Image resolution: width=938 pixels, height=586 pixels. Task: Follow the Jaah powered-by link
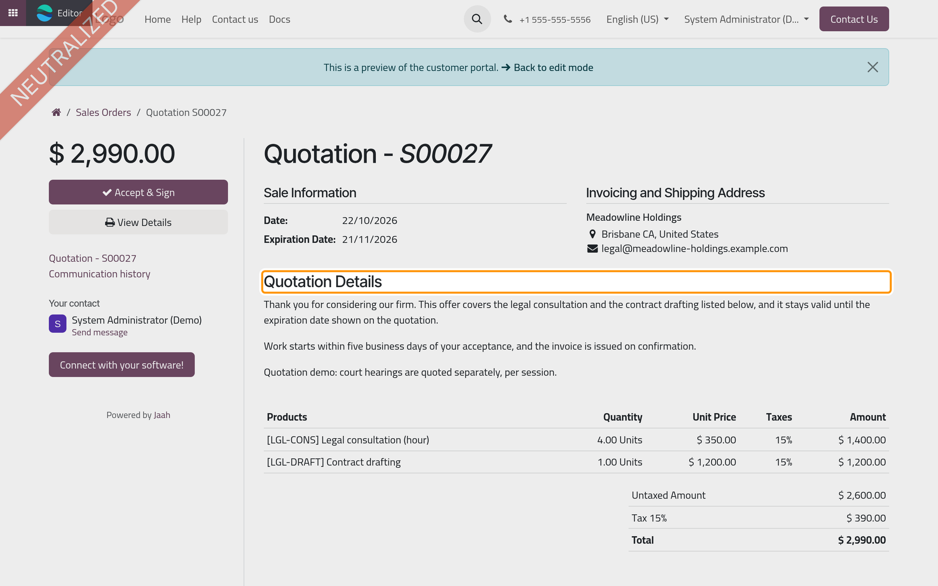click(x=162, y=415)
